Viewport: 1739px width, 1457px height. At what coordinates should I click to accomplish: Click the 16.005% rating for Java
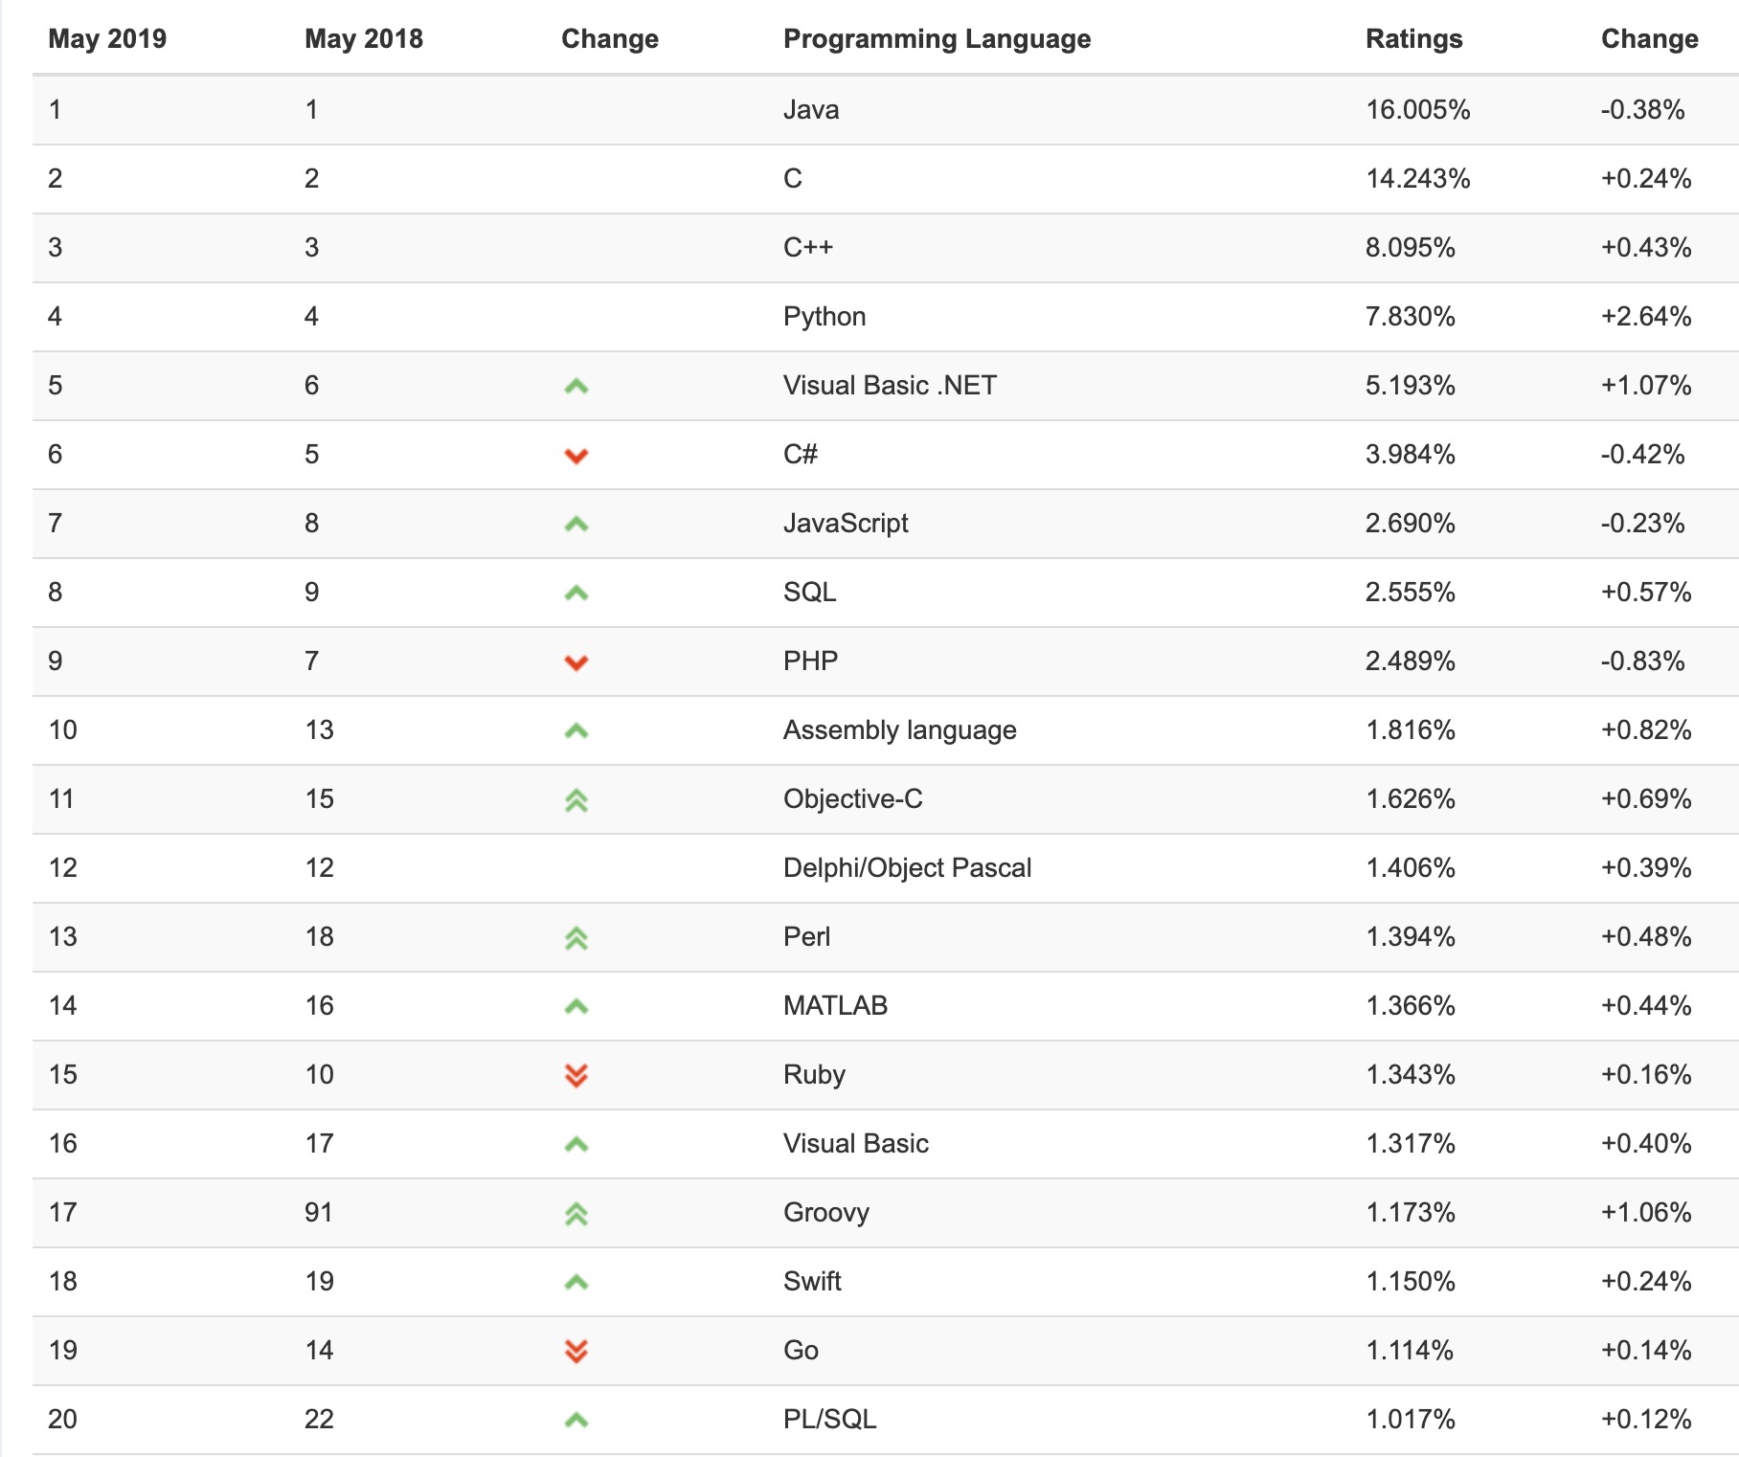(1417, 110)
